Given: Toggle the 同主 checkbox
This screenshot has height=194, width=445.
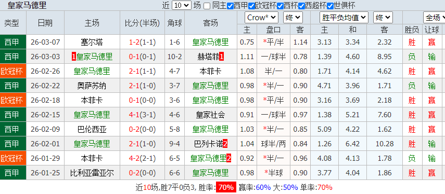Looking at the screenshot, I should 207,6.
